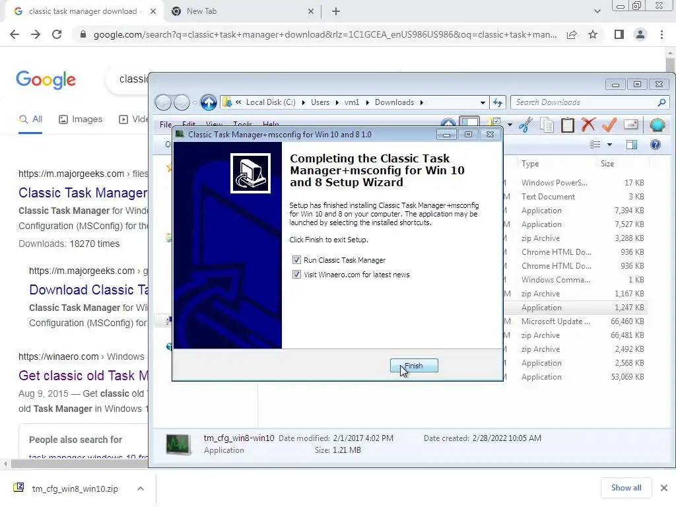Click tm_cfg_win8_win10.zip in download bar

coord(75,489)
